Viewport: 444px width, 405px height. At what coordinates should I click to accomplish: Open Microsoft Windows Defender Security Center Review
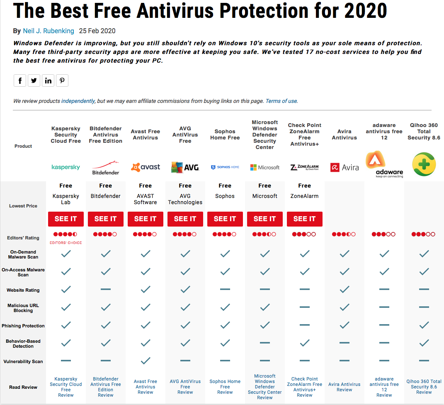[265, 387]
